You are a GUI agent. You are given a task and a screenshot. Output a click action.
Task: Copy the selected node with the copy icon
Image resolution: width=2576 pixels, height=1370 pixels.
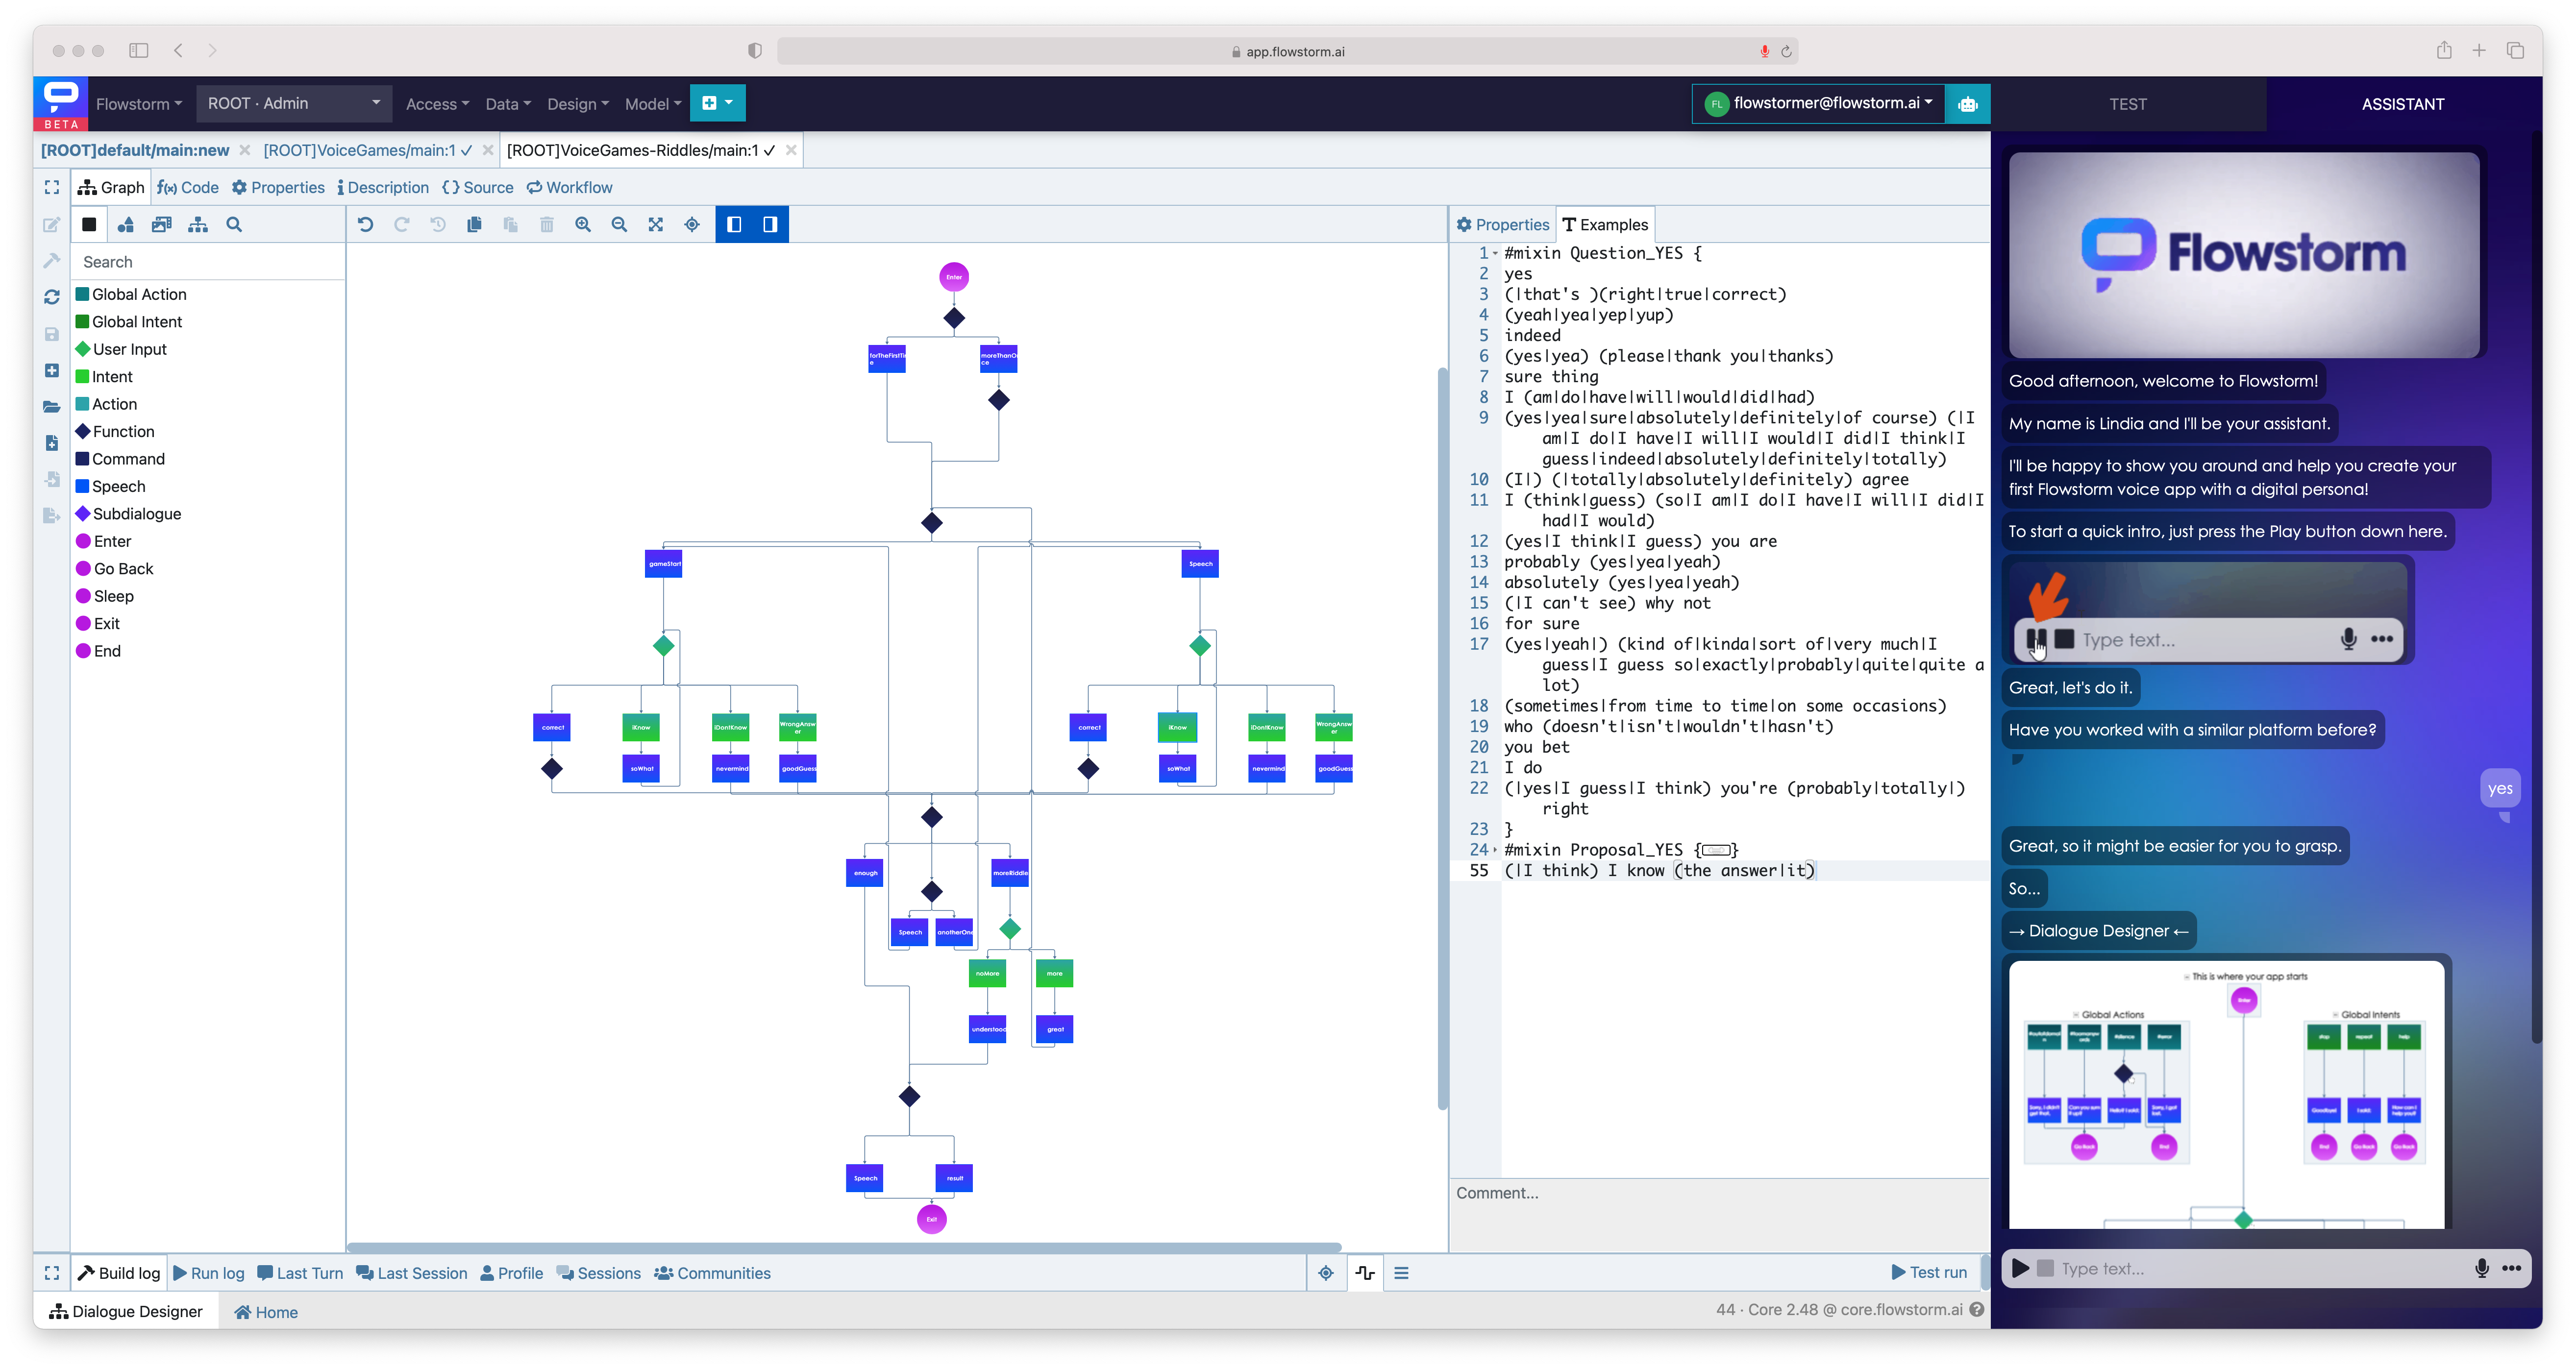[474, 225]
